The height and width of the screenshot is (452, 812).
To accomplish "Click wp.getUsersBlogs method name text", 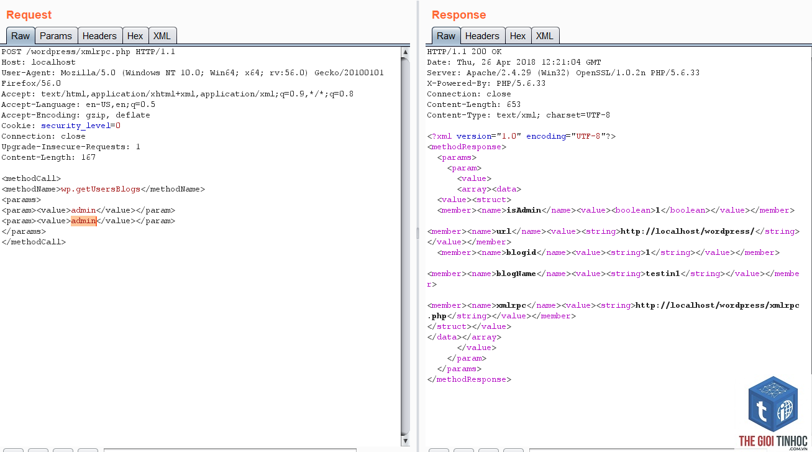I will [101, 189].
